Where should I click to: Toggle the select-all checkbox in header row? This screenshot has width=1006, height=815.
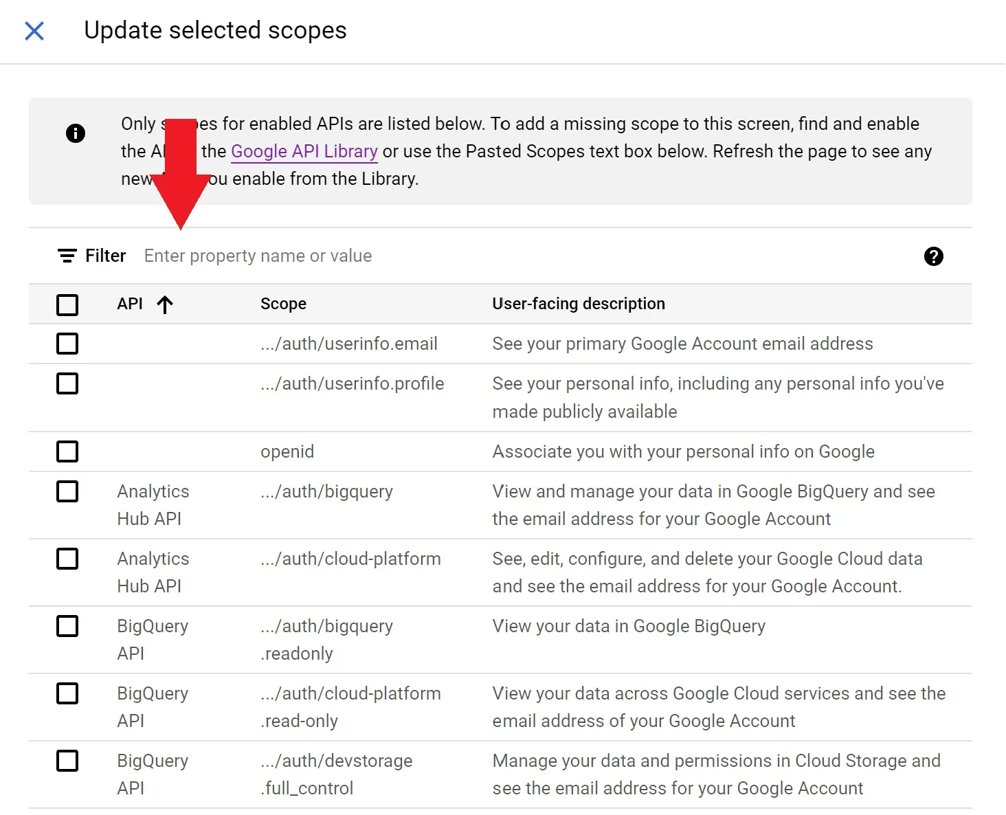pos(67,304)
